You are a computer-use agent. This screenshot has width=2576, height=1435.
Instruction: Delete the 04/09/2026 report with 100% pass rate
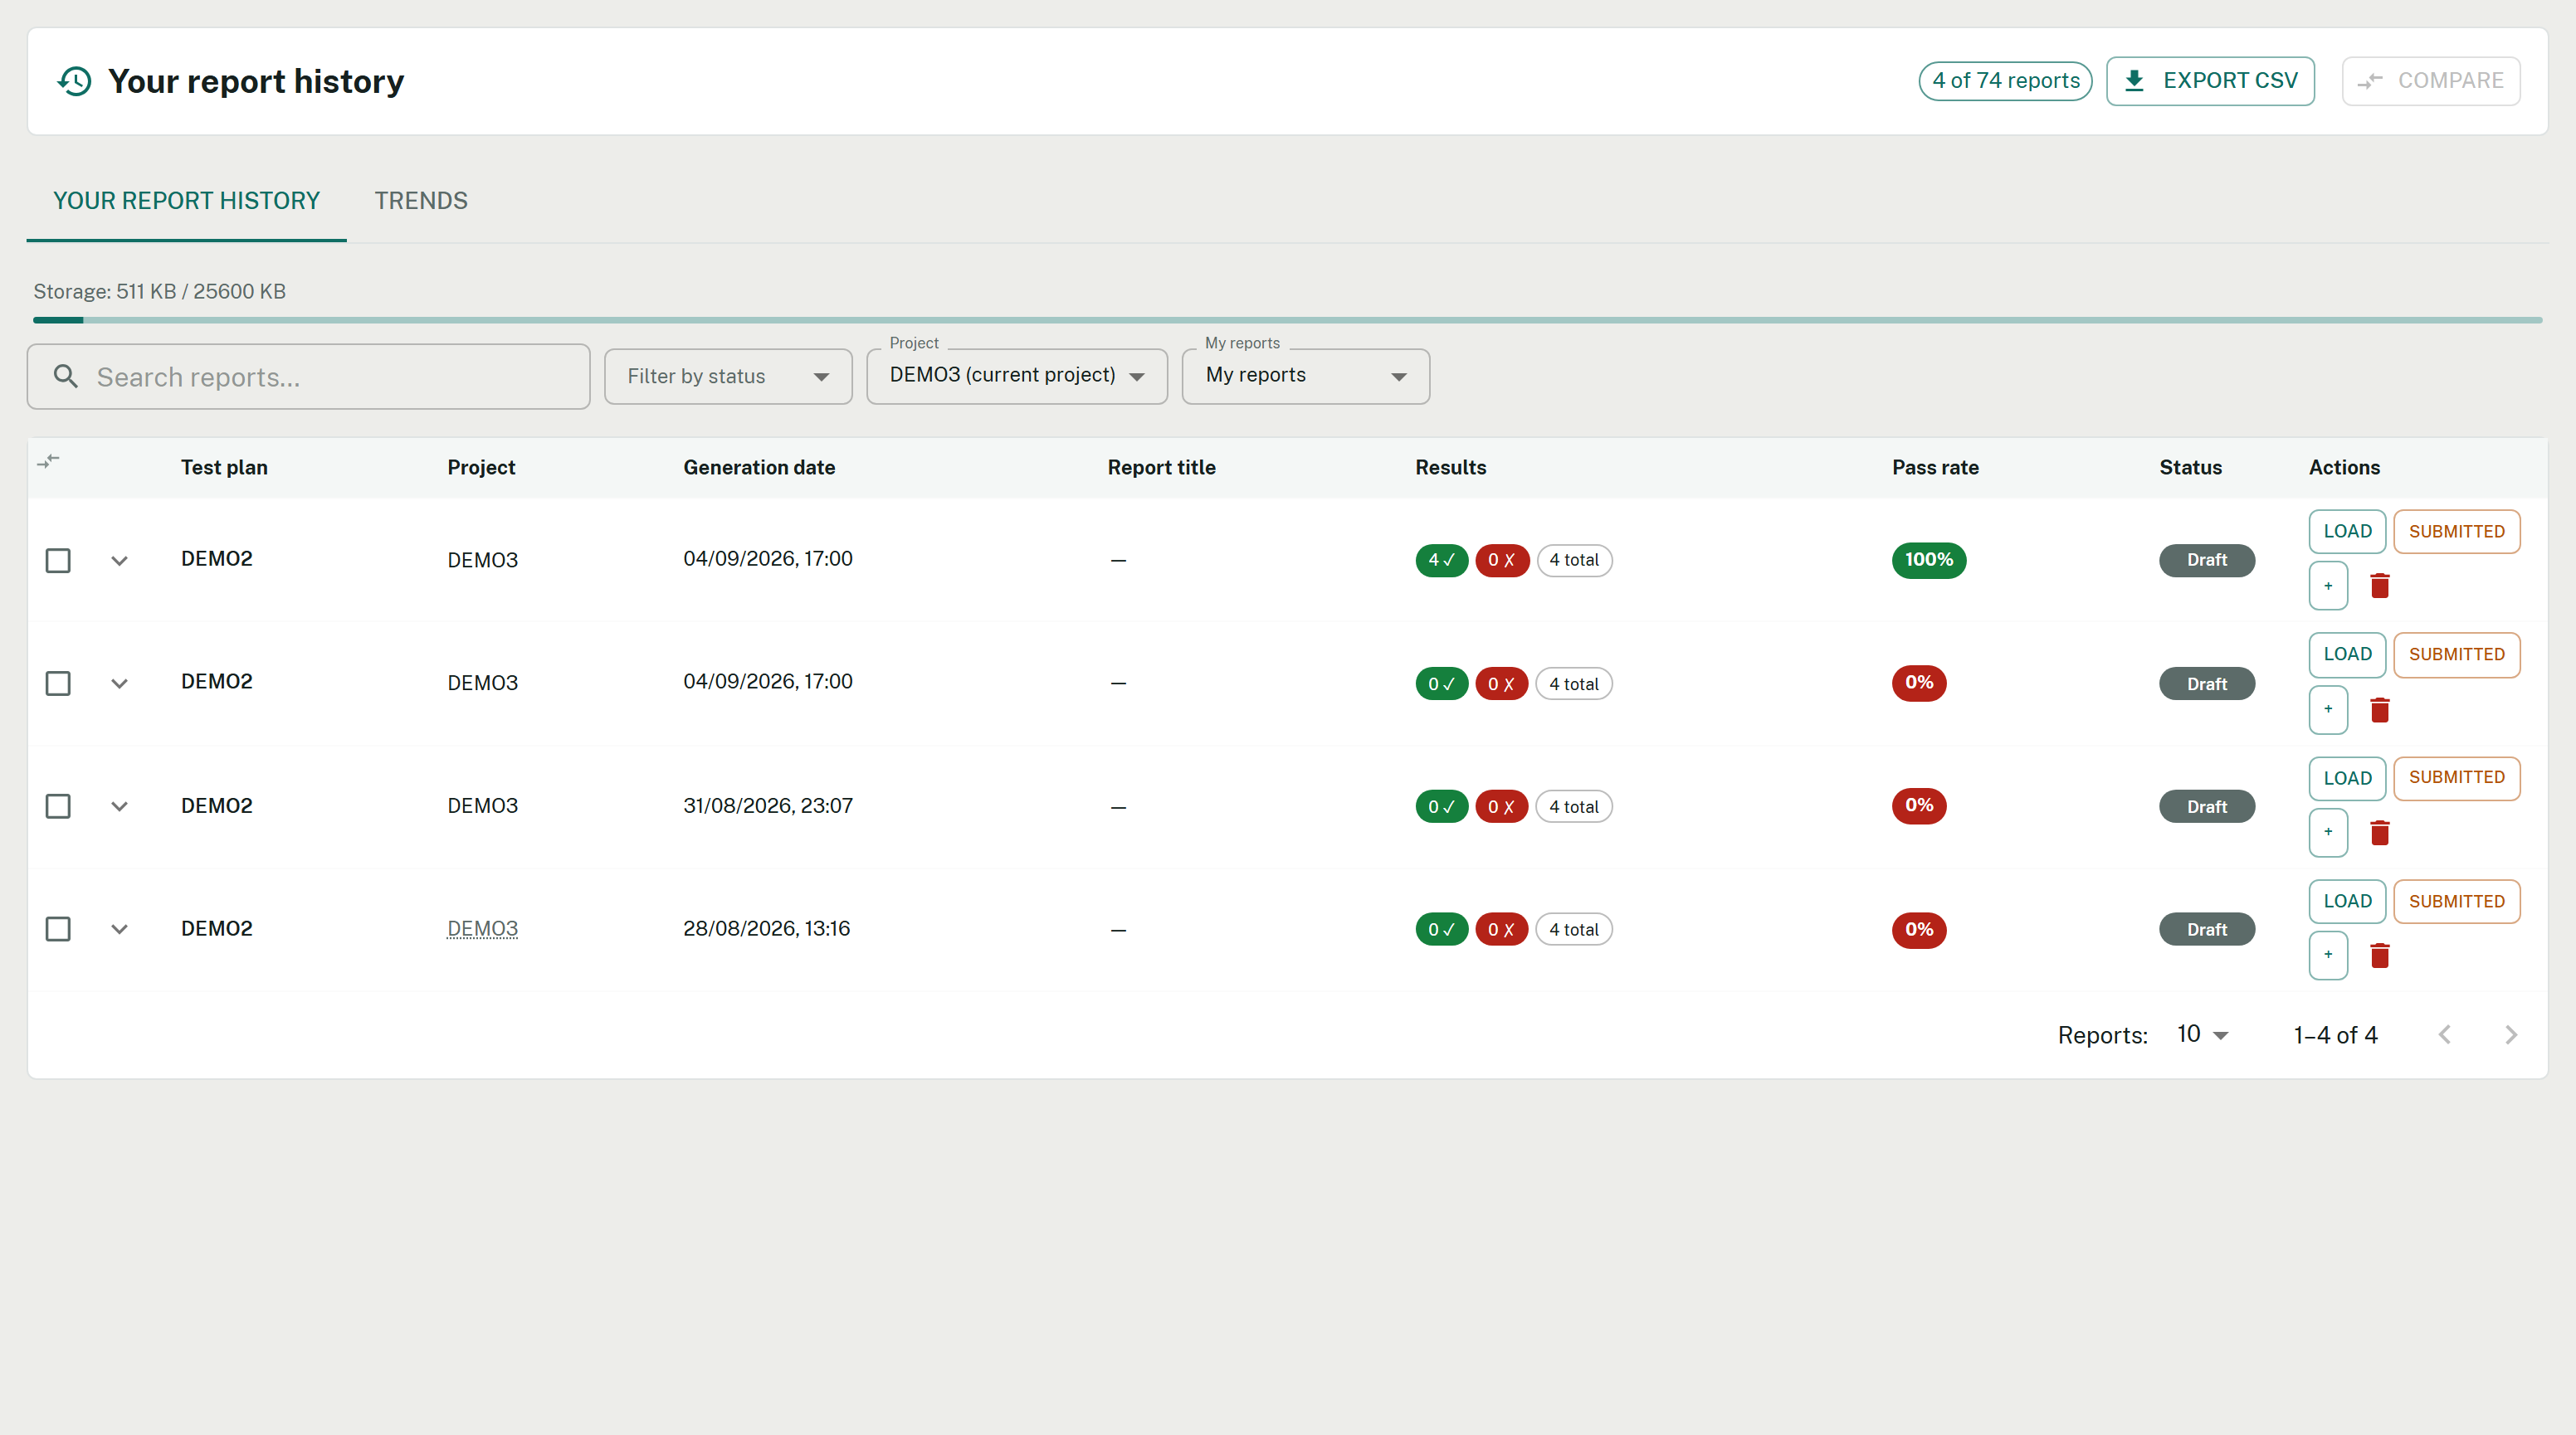(2379, 586)
